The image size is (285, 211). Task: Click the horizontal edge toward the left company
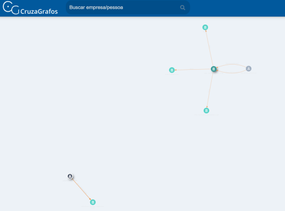193,70
